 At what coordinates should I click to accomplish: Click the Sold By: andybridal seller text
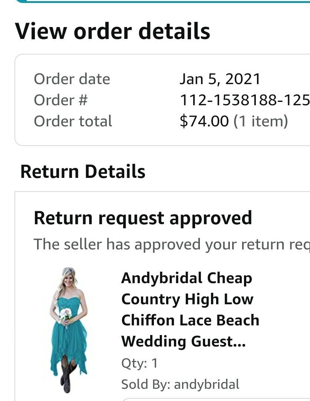(x=180, y=384)
